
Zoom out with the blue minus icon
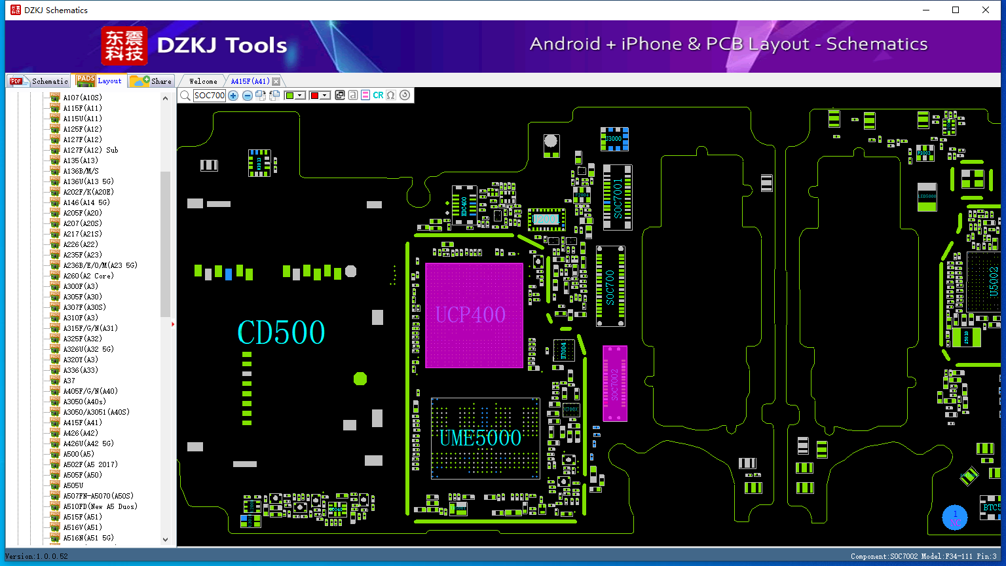pos(247,96)
